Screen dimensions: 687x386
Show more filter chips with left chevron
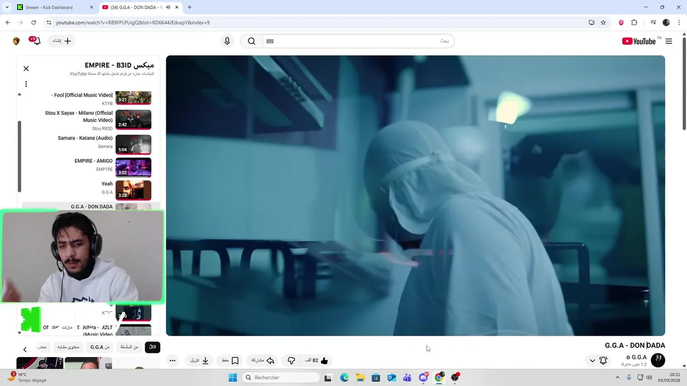25,349
